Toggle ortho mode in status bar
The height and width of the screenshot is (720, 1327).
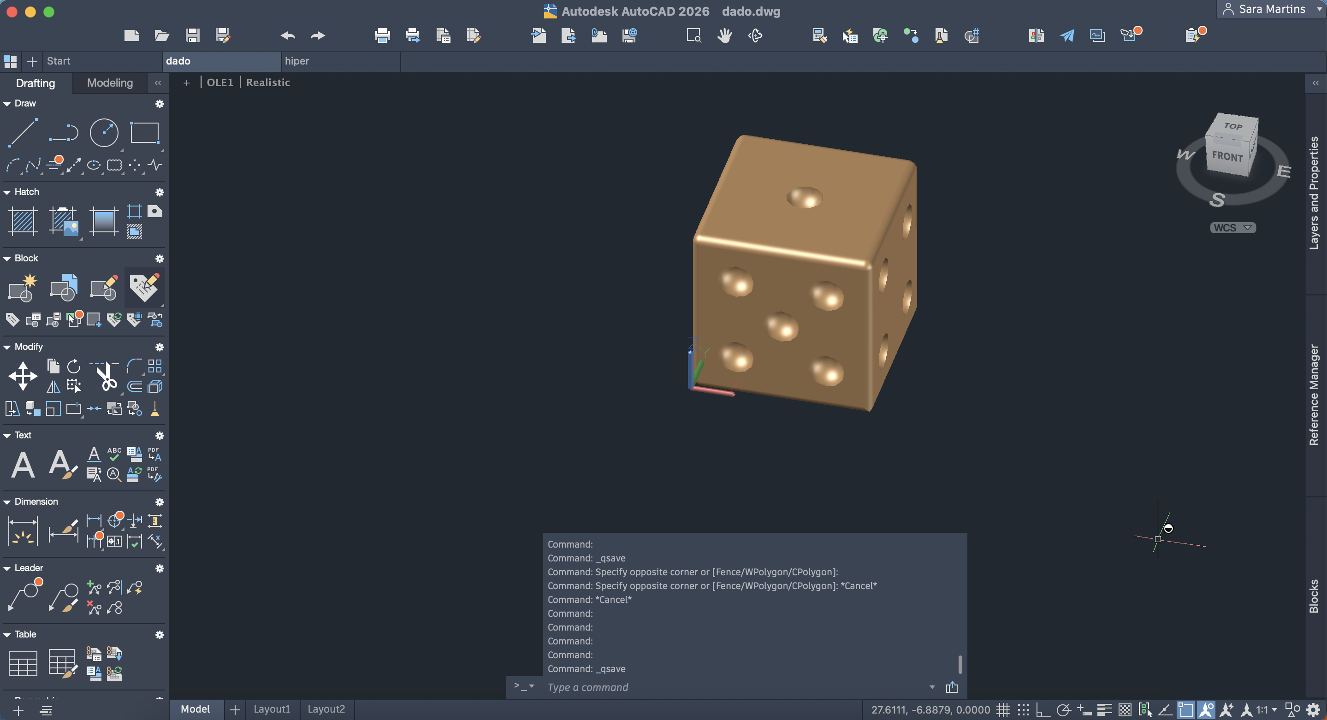click(x=1043, y=710)
